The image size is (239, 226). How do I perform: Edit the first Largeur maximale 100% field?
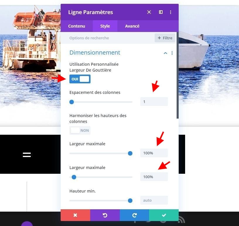click(154, 153)
